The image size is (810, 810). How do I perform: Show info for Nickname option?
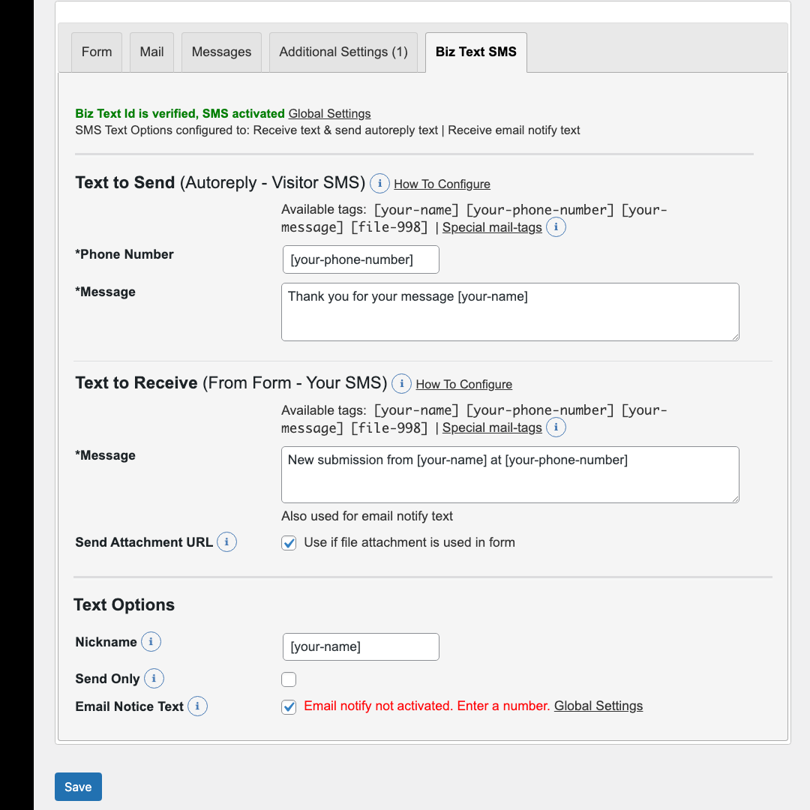tap(151, 641)
